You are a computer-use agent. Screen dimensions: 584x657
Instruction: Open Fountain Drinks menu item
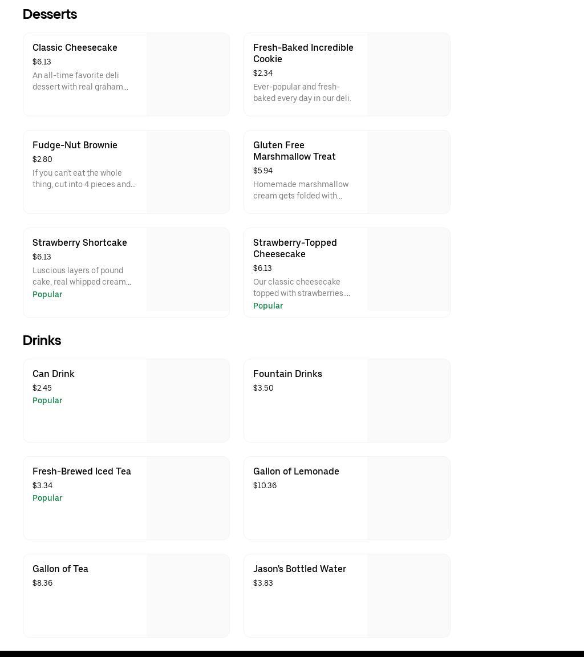click(x=287, y=374)
